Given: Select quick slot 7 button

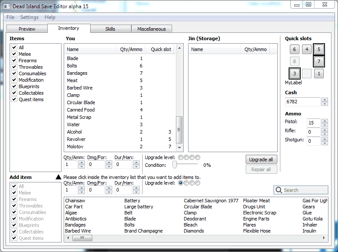Looking at the screenshot, I should pos(319,61).
